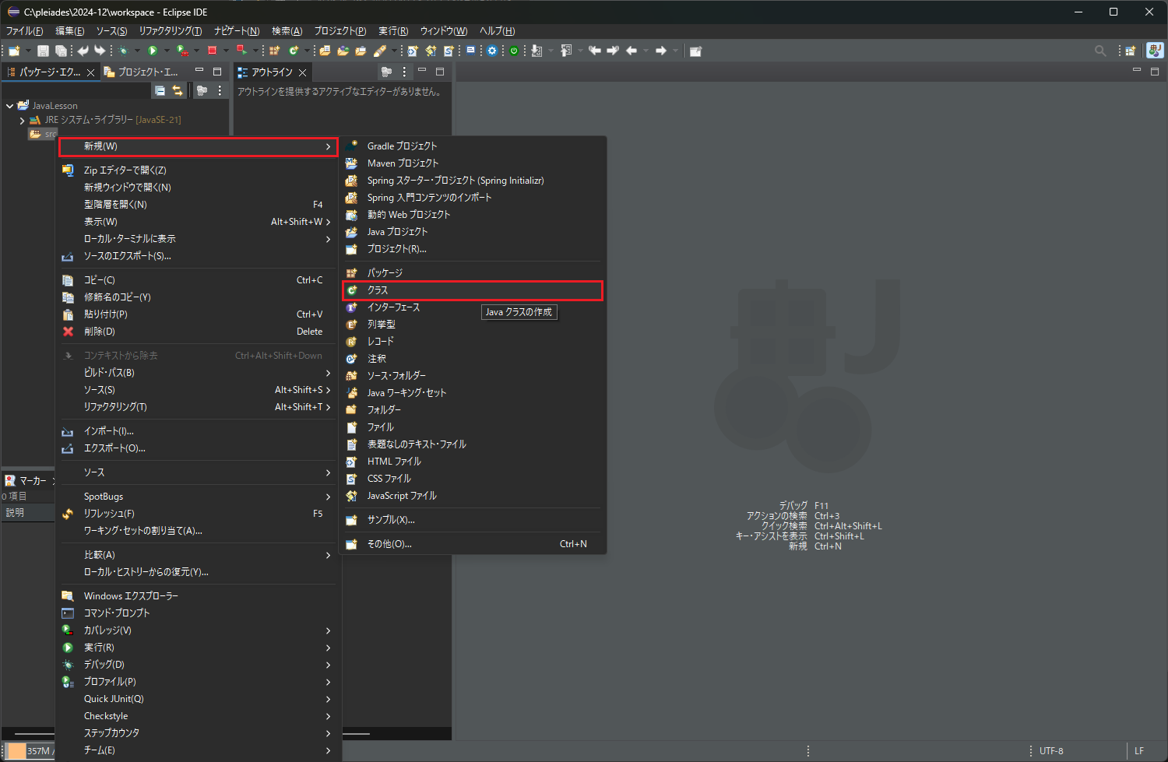Click the toolbar search magnifier icon
1168x762 pixels.
(1100, 51)
